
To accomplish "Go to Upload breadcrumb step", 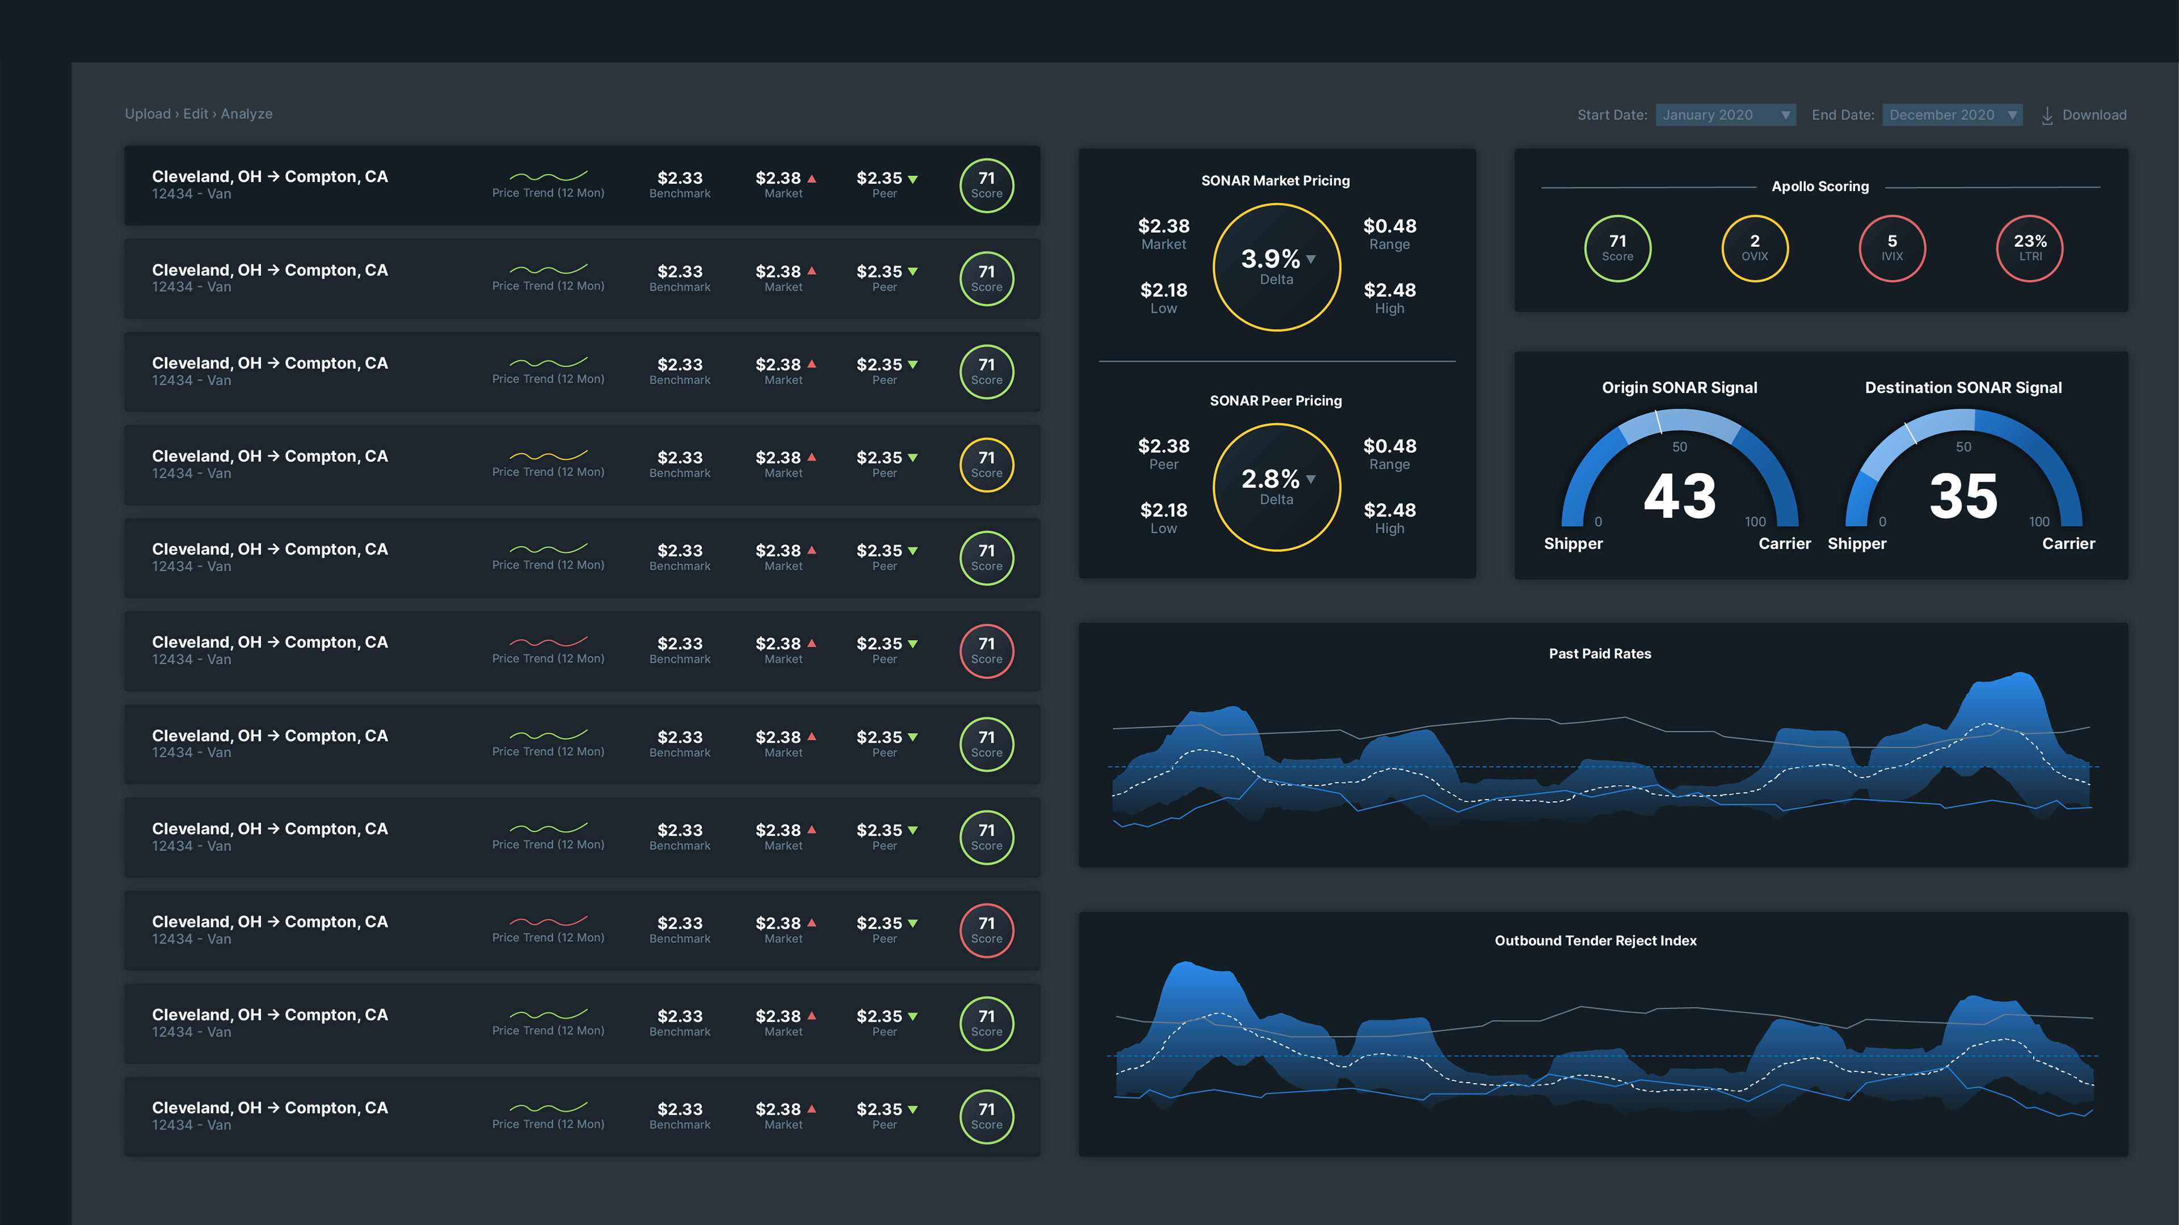I will (x=147, y=114).
